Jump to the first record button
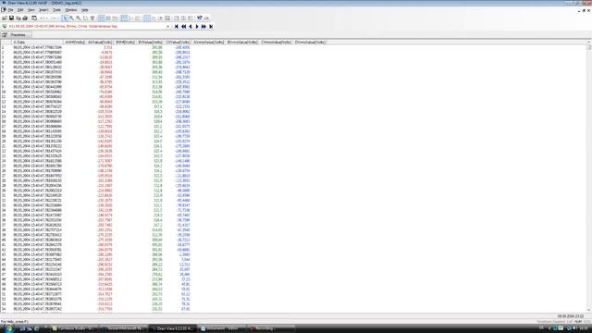Viewport: 592px width, 333px height. pyautogui.click(x=177, y=27)
